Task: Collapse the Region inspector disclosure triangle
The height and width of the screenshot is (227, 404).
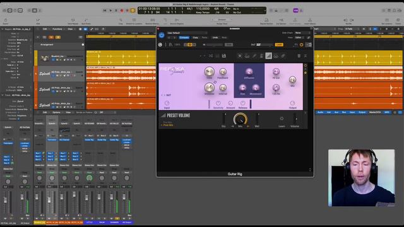Action: coord(3,29)
